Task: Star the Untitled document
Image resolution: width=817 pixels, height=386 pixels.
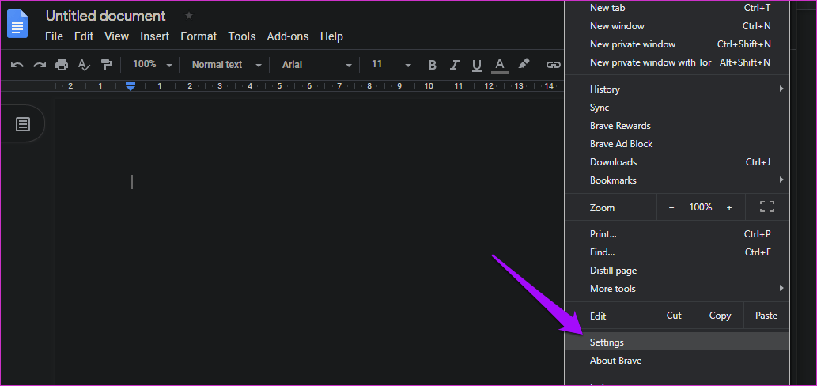Action: 188,16
